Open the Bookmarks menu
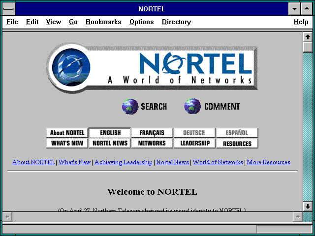This screenshot has width=315, height=236. 103,22
